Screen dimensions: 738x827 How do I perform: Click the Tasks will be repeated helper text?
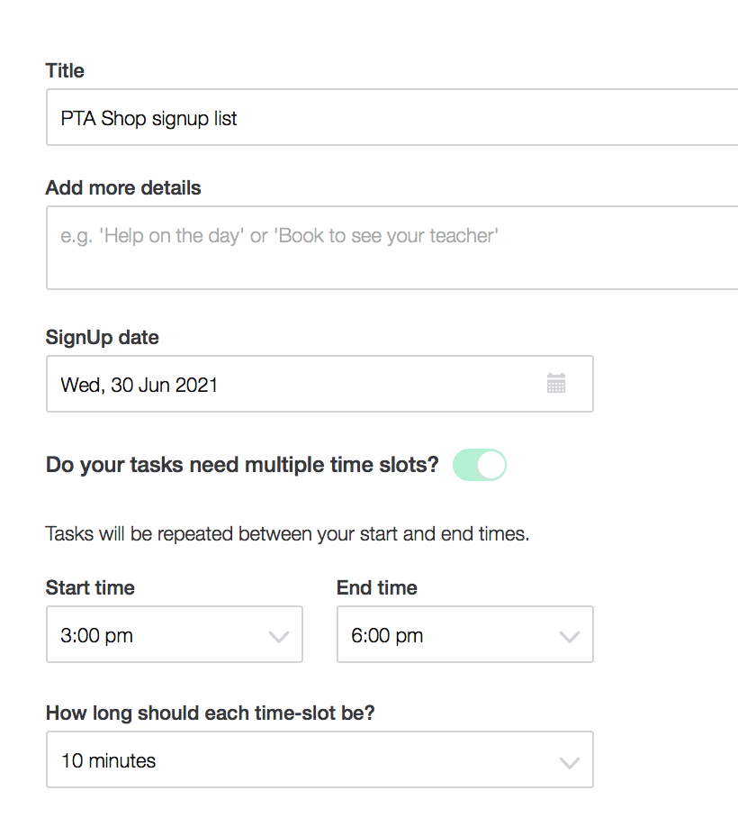coord(287,533)
